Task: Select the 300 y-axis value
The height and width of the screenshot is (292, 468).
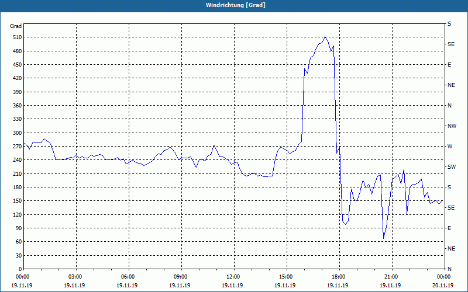Action: (x=17, y=133)
